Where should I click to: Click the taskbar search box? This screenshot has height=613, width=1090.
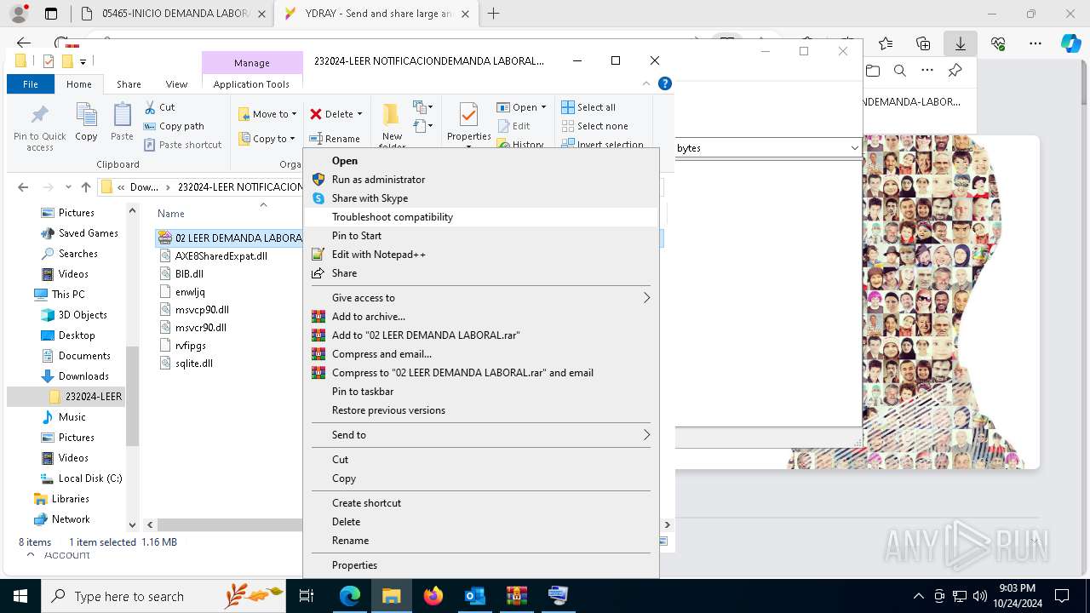pos(163,596)
